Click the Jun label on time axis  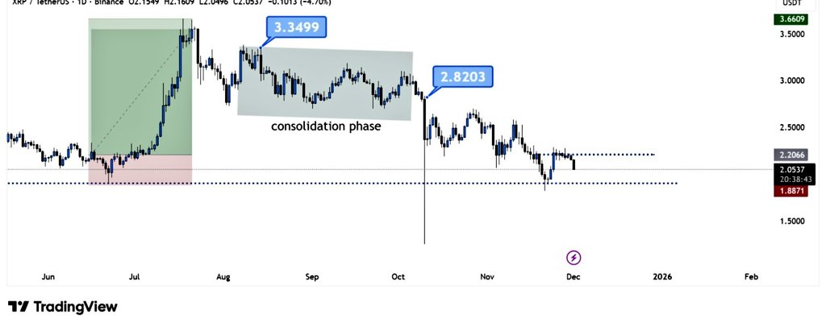(48, 276)
